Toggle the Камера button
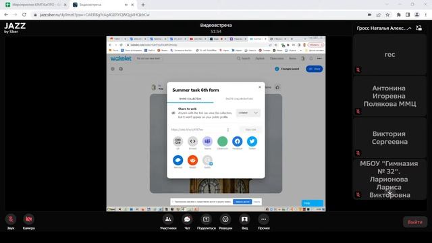432x243 pixels. coord(28,219)
